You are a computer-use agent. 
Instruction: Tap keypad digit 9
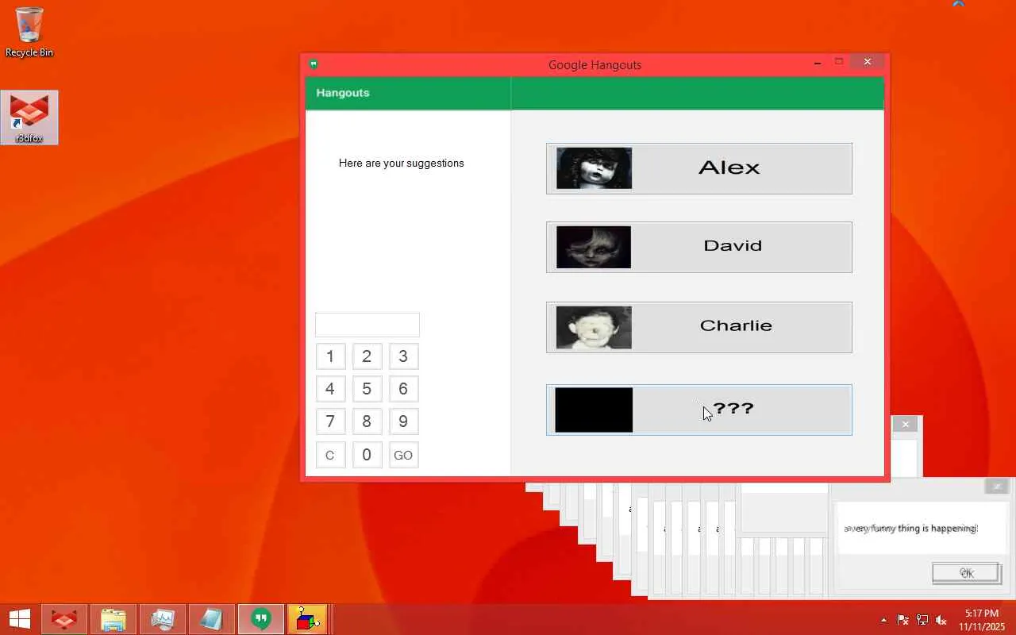coord(403,421)
